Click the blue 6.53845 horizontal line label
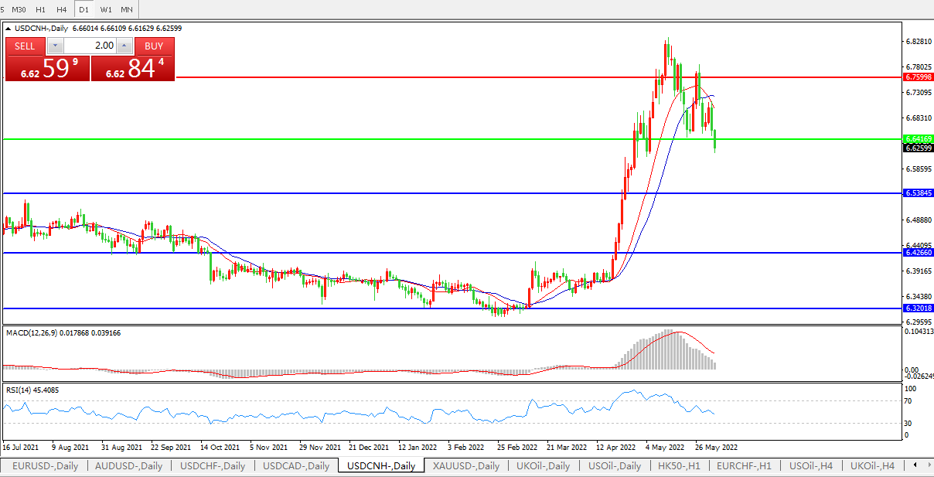The height and width of the screenshot is (477, 934). click(918, 193)
